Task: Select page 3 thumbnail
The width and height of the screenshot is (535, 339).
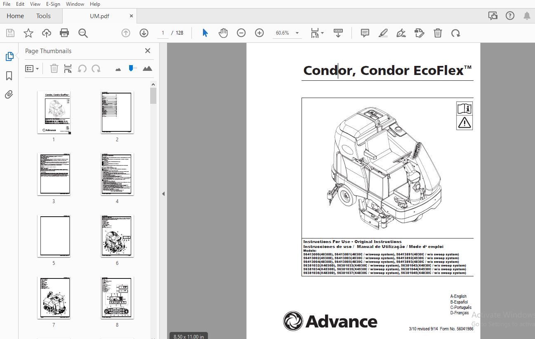Action: pos(54,174)
